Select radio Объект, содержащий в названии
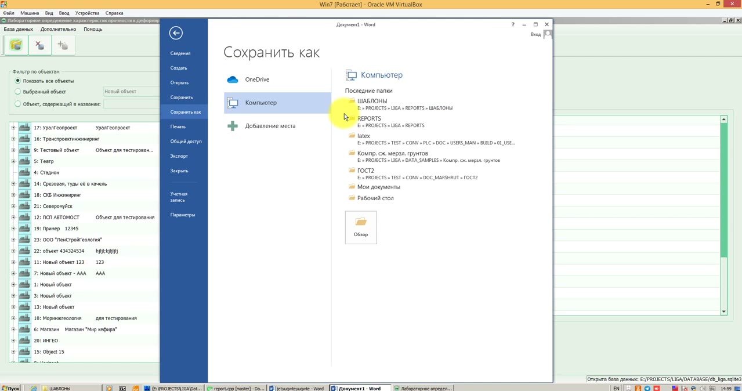 click(x=17, y=104)
